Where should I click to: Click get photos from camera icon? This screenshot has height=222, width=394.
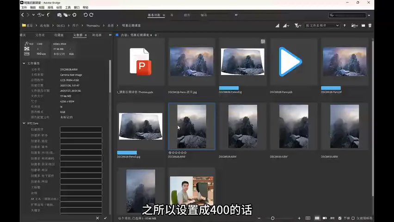59,15
